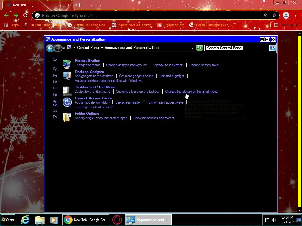Image resolution: width=302 pixels, height=226 pixels.
Task: Click Accommodate low vision link
Action: pos(92,102)
